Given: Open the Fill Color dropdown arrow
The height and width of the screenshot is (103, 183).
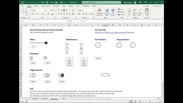Looking at the screenshot, I should tap(50, 14).
